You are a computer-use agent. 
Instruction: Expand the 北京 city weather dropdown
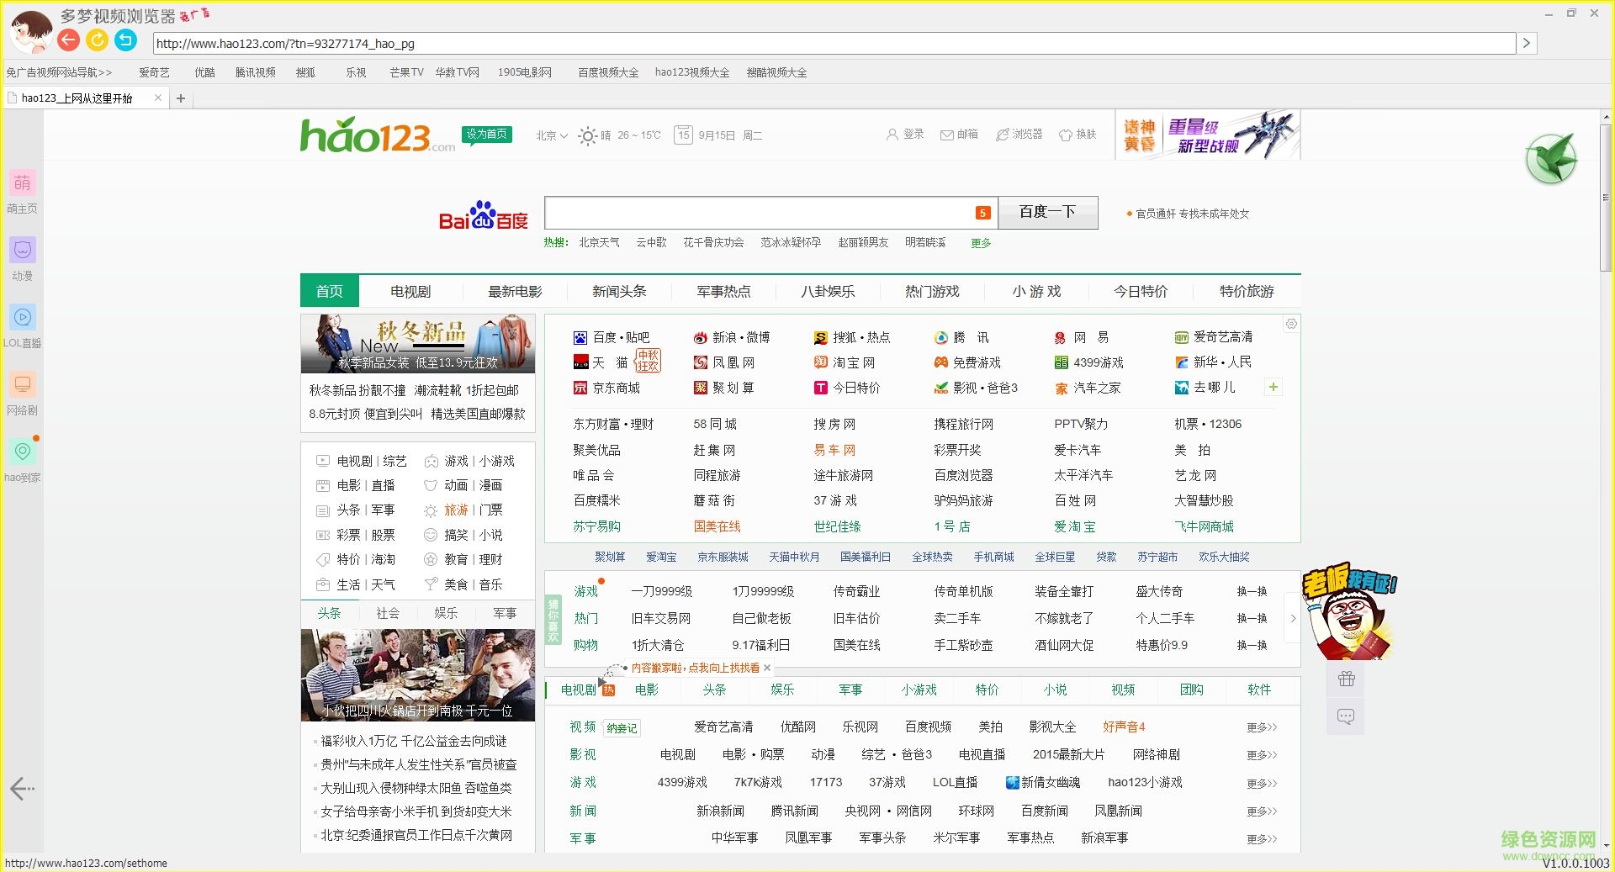[x=550, y=135]
